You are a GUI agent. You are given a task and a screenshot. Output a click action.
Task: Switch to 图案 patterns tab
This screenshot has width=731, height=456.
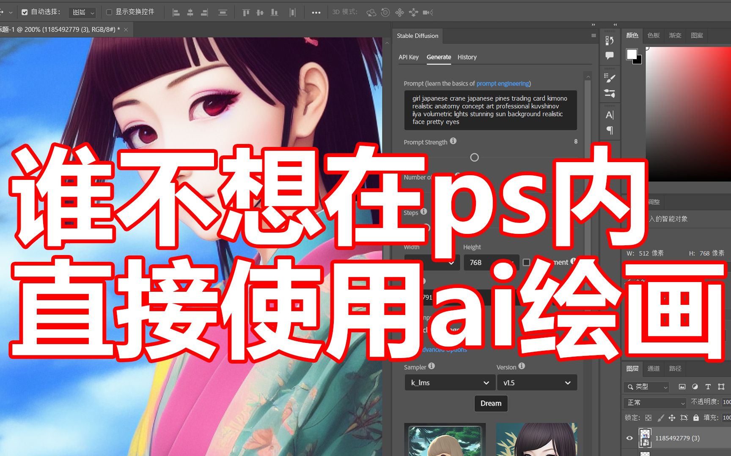(x=697, y=35)
